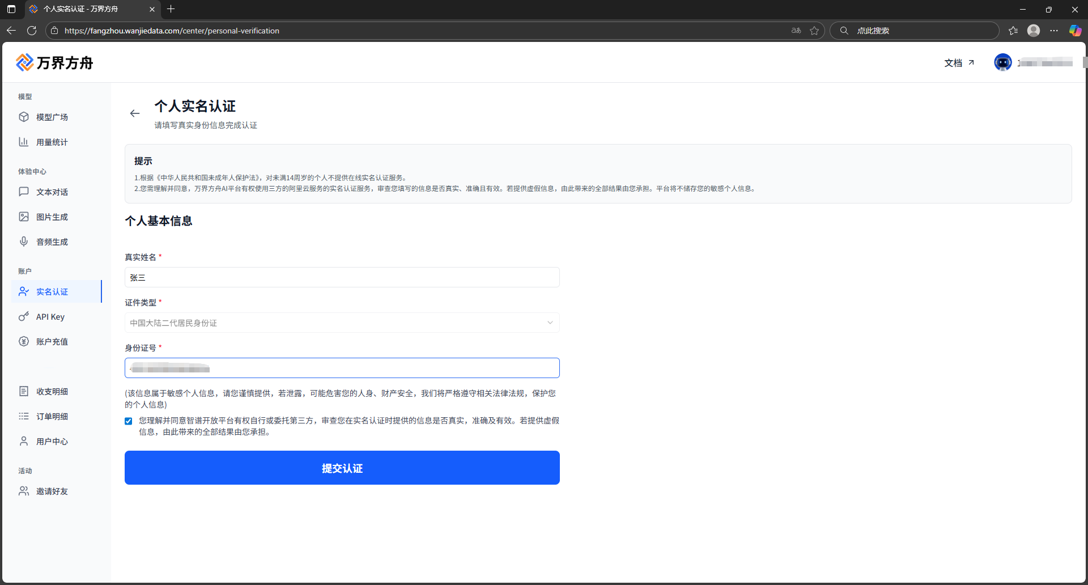Expand the 证件类型 dropdown
This screenshot has height=585, width=1088.
342,323
